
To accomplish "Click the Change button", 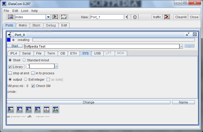I will (x=89, y=102).
